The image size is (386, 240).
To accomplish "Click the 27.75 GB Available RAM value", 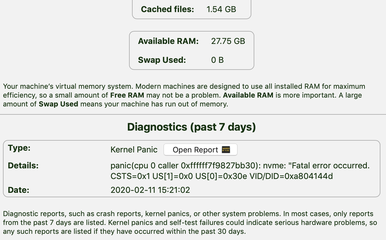I will point(228,41).
